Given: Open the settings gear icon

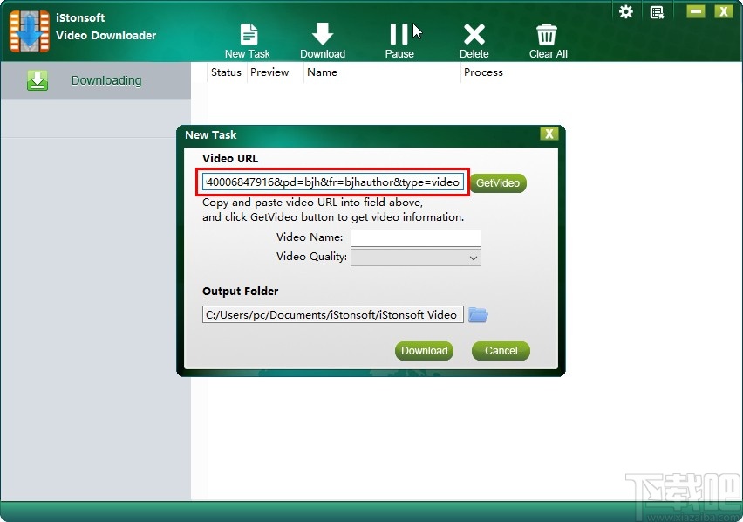Looking at the screenshot, I should click(625, 10).
